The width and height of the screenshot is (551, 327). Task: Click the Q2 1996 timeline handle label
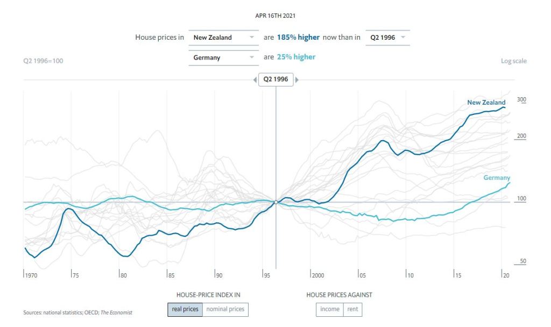(x=276, y=79)
